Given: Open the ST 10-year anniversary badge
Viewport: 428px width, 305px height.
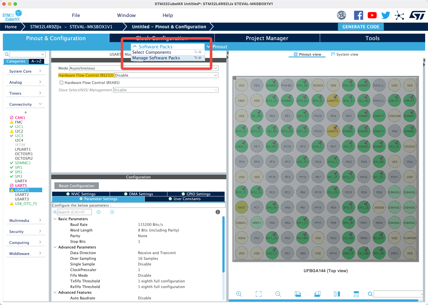Looking at the screenshot, I should click(342, 15).
